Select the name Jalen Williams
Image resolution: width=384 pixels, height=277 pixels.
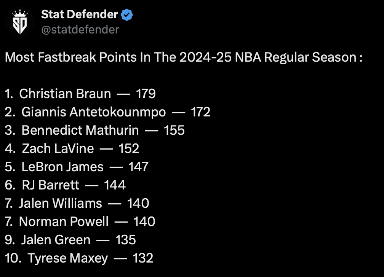click(60, 203)
